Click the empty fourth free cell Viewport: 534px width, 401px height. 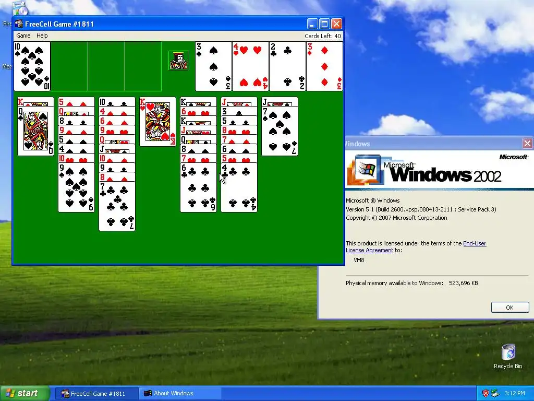tap(143, 66)
